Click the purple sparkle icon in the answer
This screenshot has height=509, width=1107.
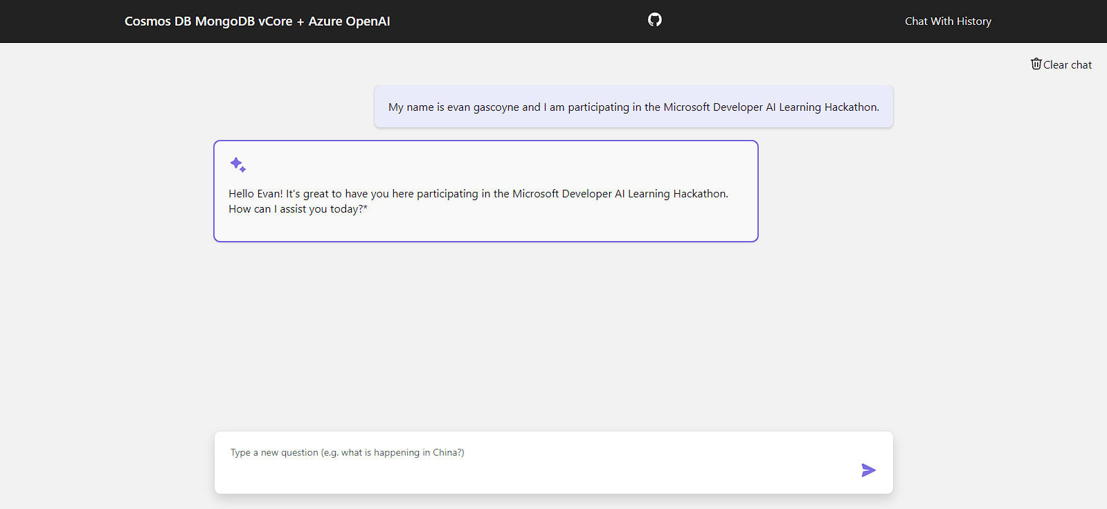tap(237, 165)
